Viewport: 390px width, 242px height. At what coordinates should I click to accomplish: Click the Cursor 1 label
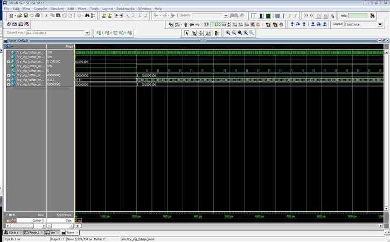(38, 220)
